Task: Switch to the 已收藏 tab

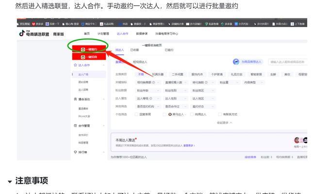Action: pos(134,50)
